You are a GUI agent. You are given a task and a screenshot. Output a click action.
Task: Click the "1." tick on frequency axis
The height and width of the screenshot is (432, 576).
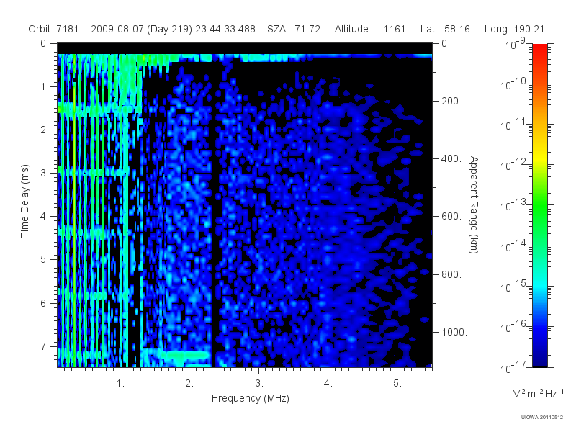pos(120,384)
